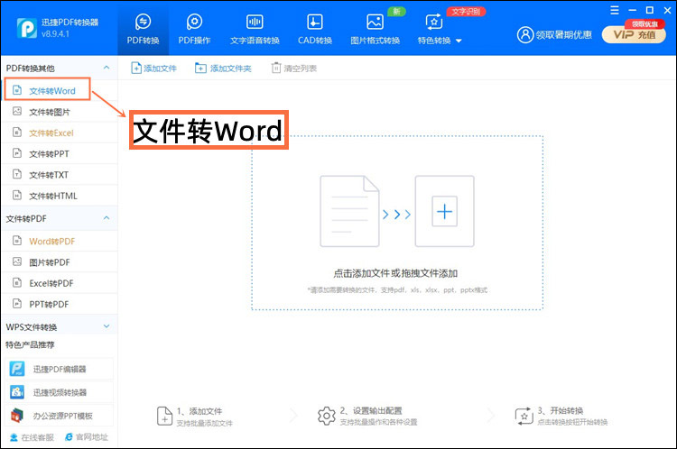Viewport: 677px width, 449px height.
Task: Click the Excel转PDF file icon
Action: pos(17,283)
